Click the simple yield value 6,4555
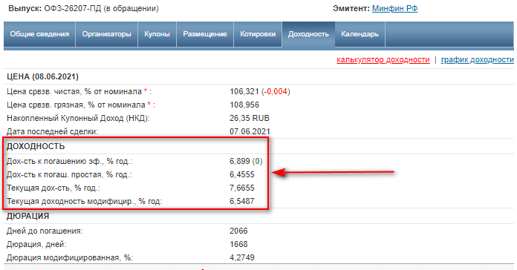Image resolution: width=517 pixels, height=270 pixels. tap(242, 174)
